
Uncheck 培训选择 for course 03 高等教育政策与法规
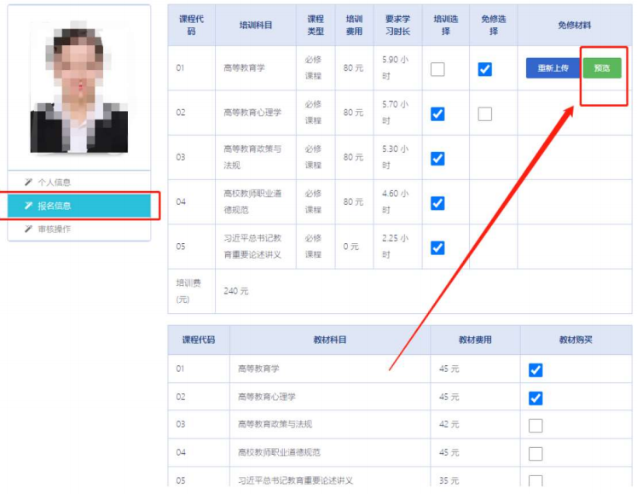437,158
